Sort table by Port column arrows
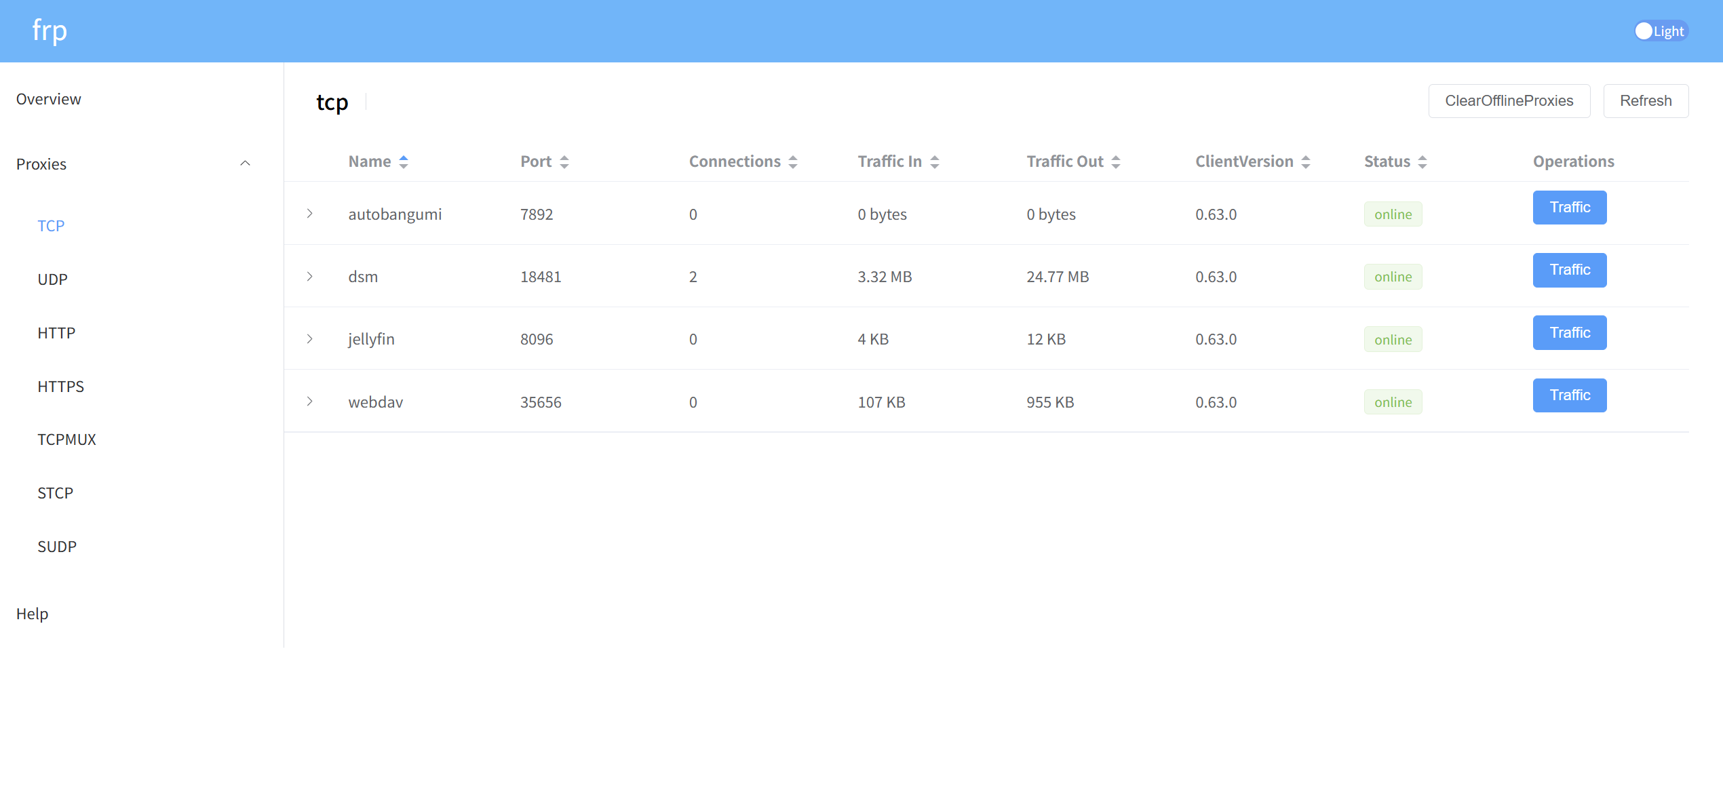Screen dimensions: 1723x801 tap(564, 161)
